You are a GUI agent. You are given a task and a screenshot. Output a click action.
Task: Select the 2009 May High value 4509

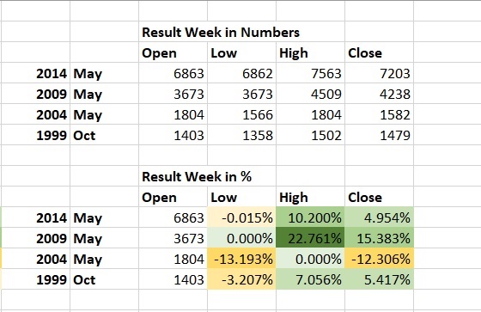310,94
